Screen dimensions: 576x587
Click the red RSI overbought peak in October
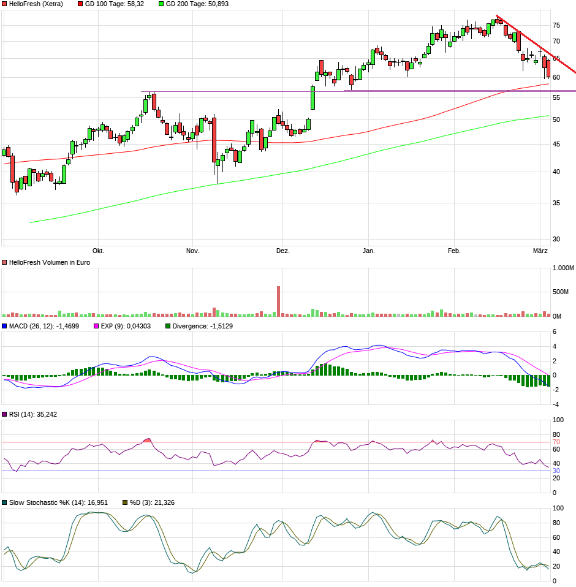click(148, 440)
